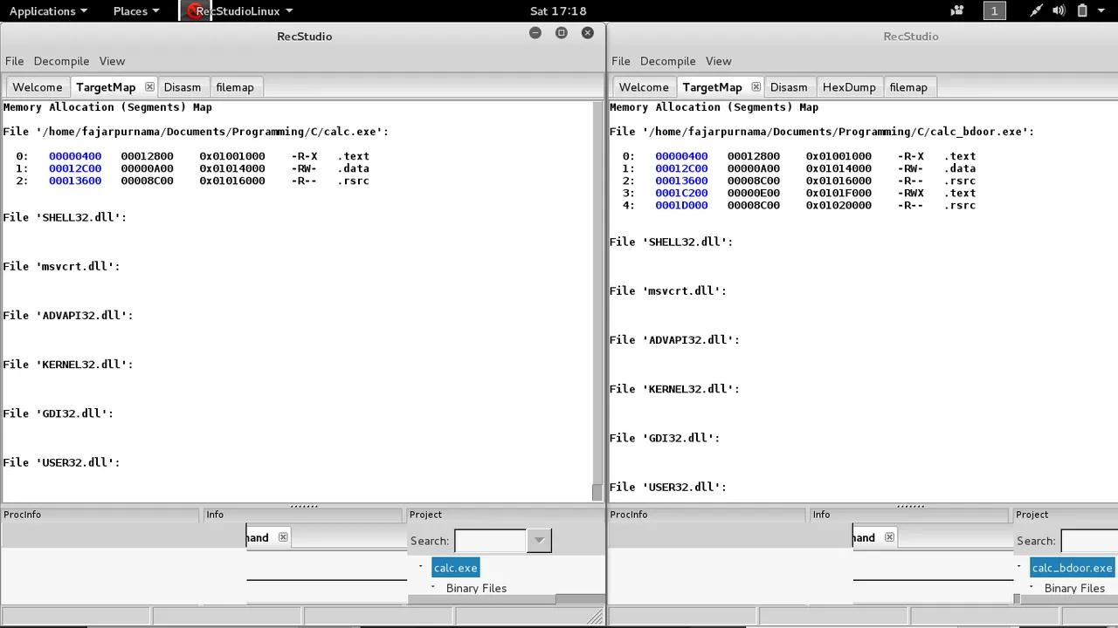Collapse the calc.exe tree node
The width and height of the screenshot is (1118, 628).
[x=420, y=567]
